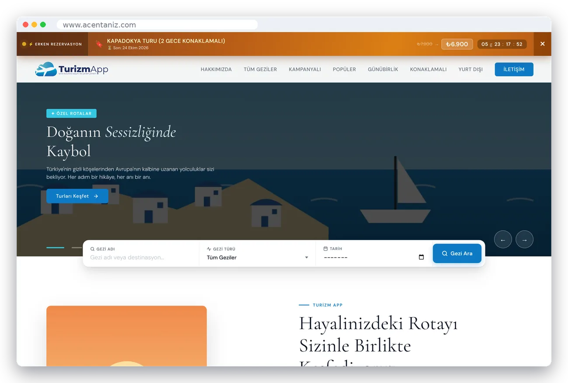Expand the Tüm Geziler dropdown

[x=257, y=258]
